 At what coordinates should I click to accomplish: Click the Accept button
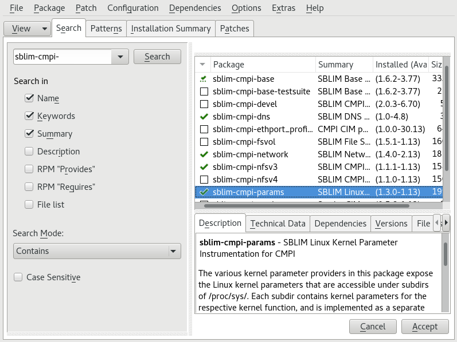tap(424, 327)
